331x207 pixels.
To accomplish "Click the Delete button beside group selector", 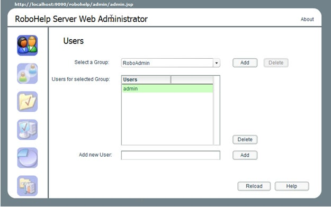I will (276, 62).
